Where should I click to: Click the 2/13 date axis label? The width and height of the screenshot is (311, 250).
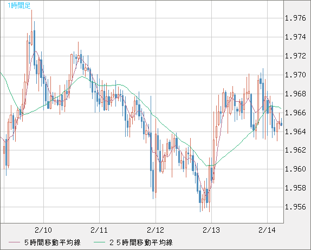(x=211, y=230)
